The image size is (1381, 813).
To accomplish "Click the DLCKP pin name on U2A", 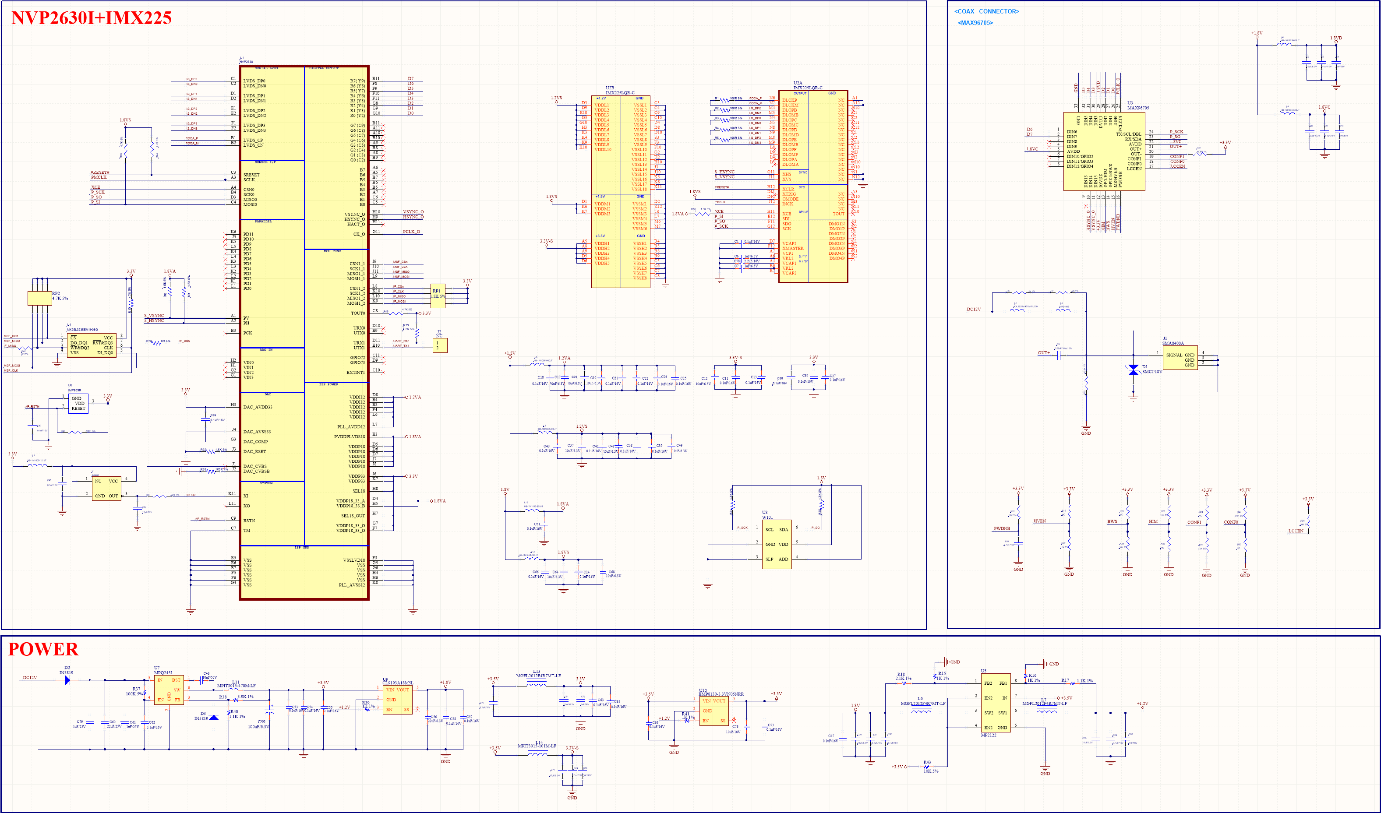I will [789, 100].
